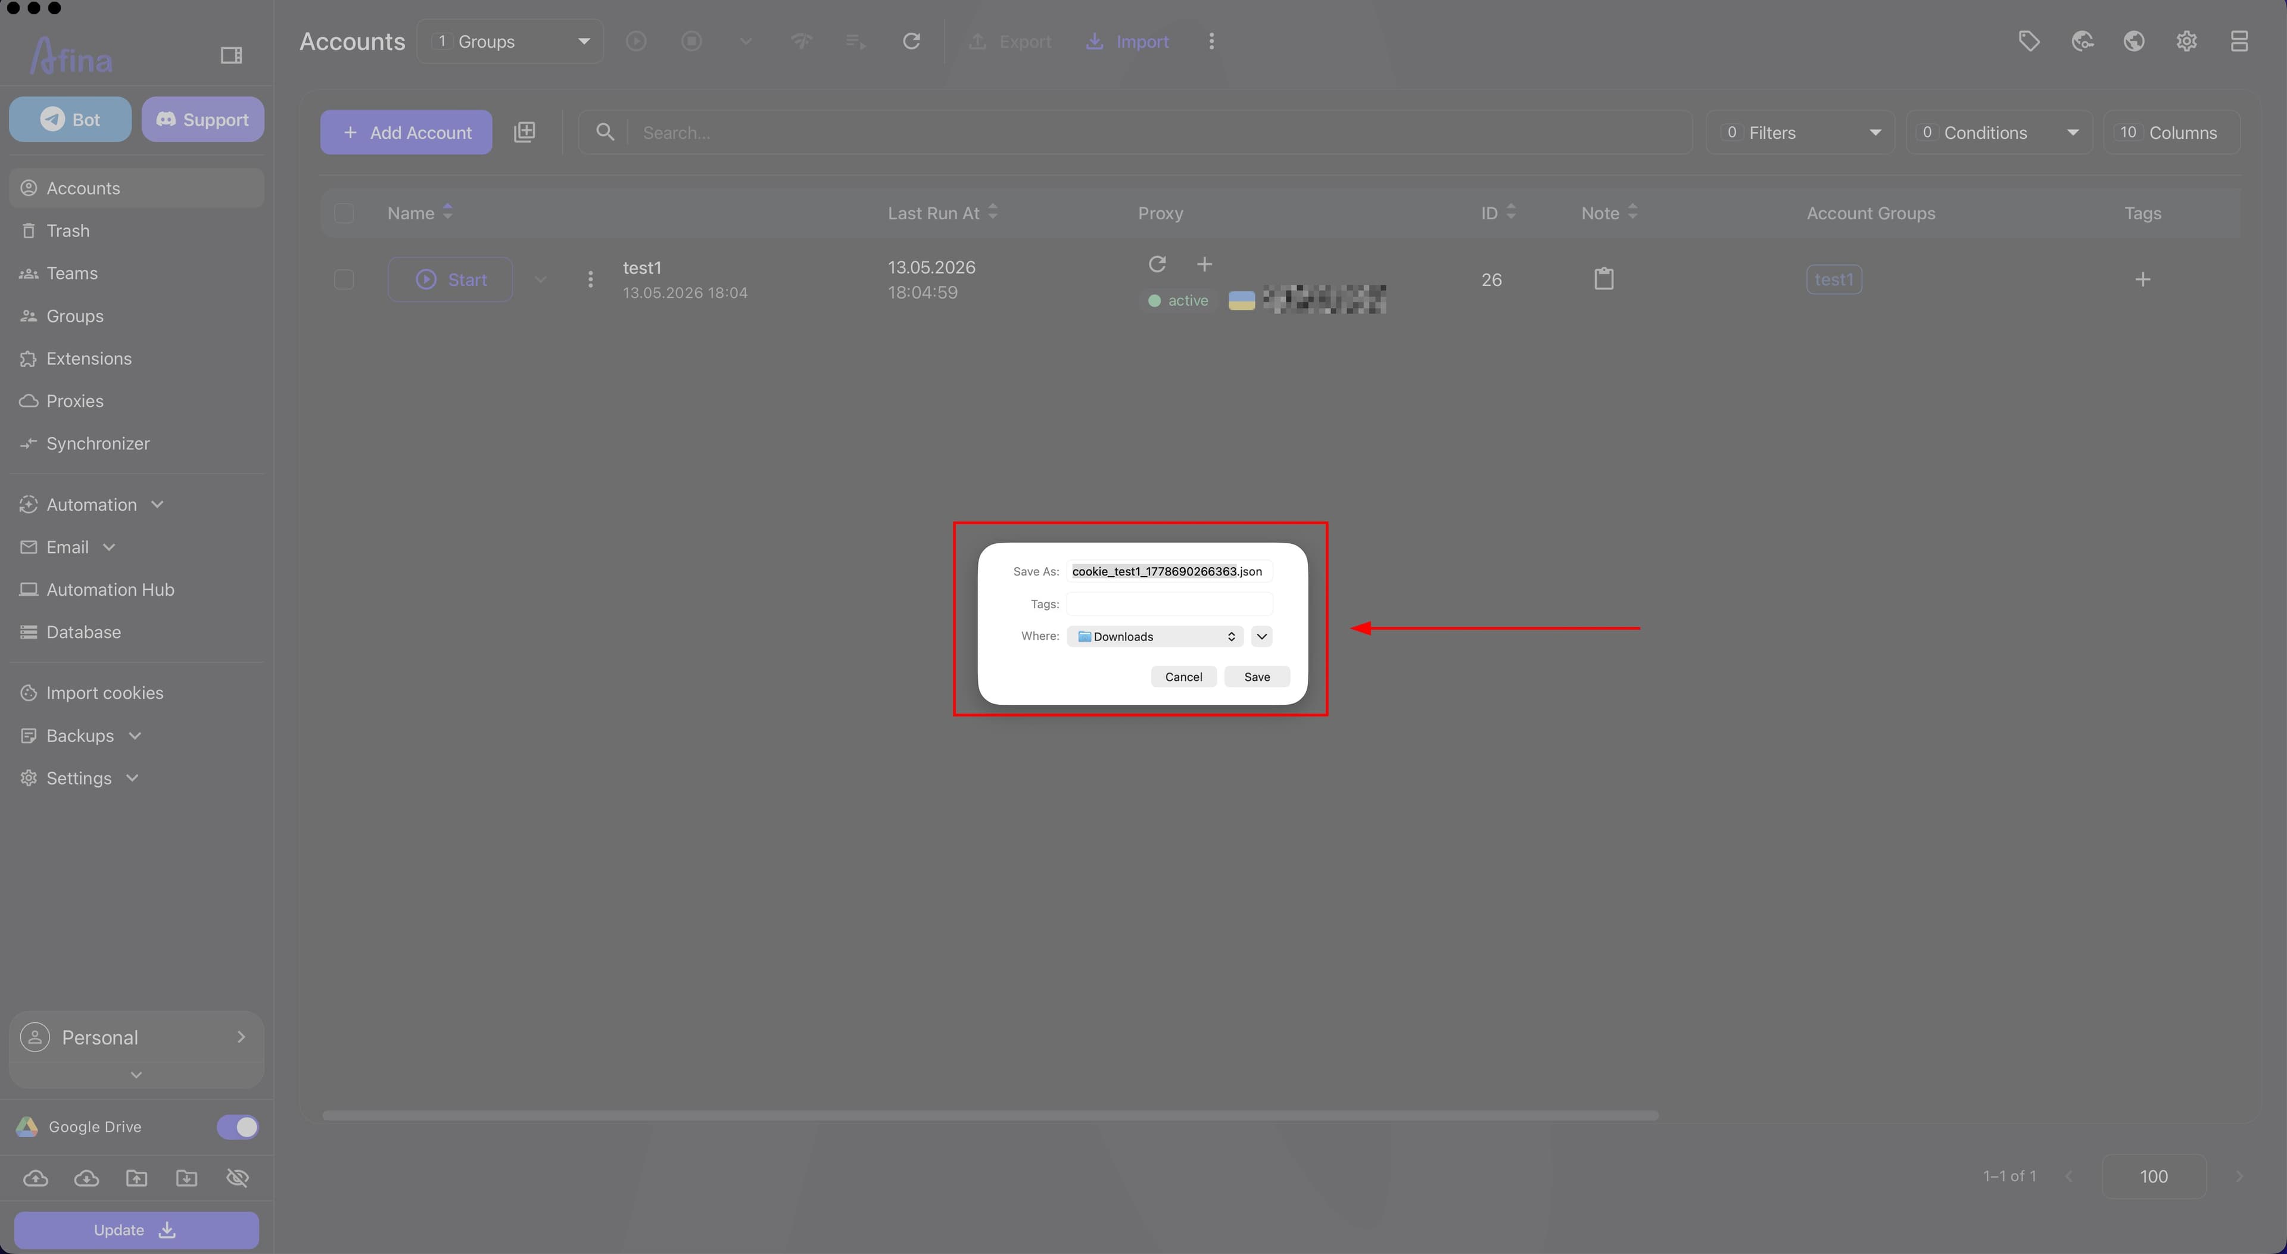Click the proxy refresh icon for test1
The width and height of the screenshot is (2287, 1254).
(1157, 264)
